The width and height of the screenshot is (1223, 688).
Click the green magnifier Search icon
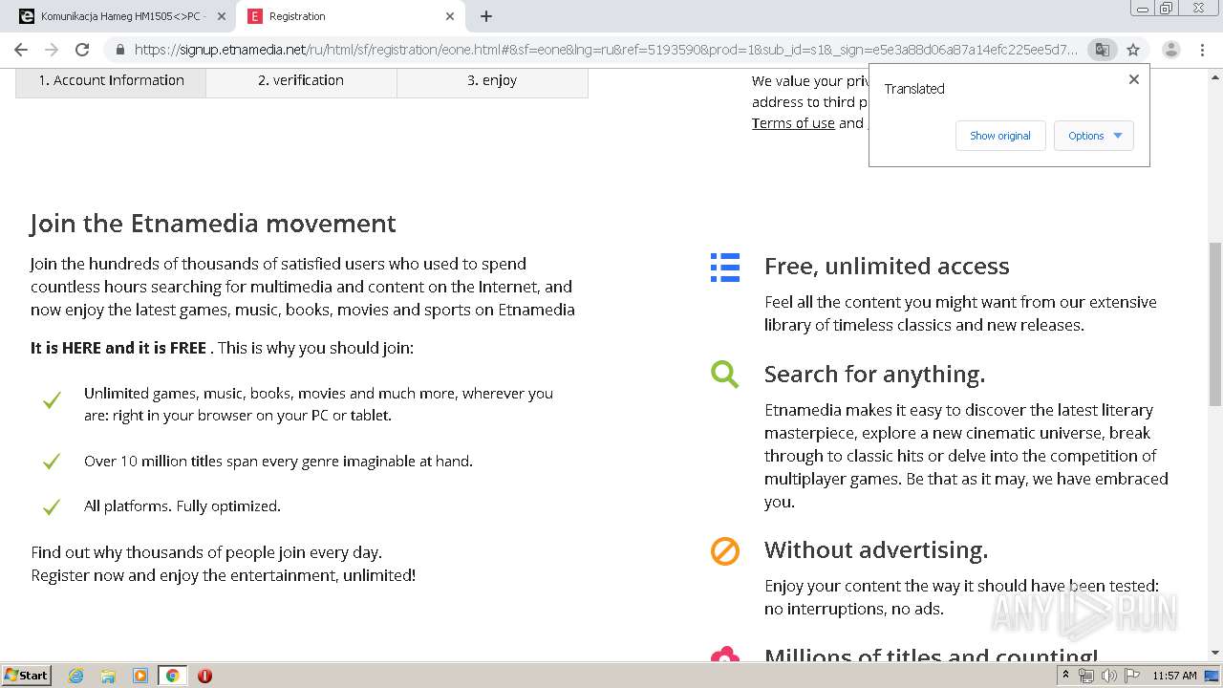tap(725, 375)
